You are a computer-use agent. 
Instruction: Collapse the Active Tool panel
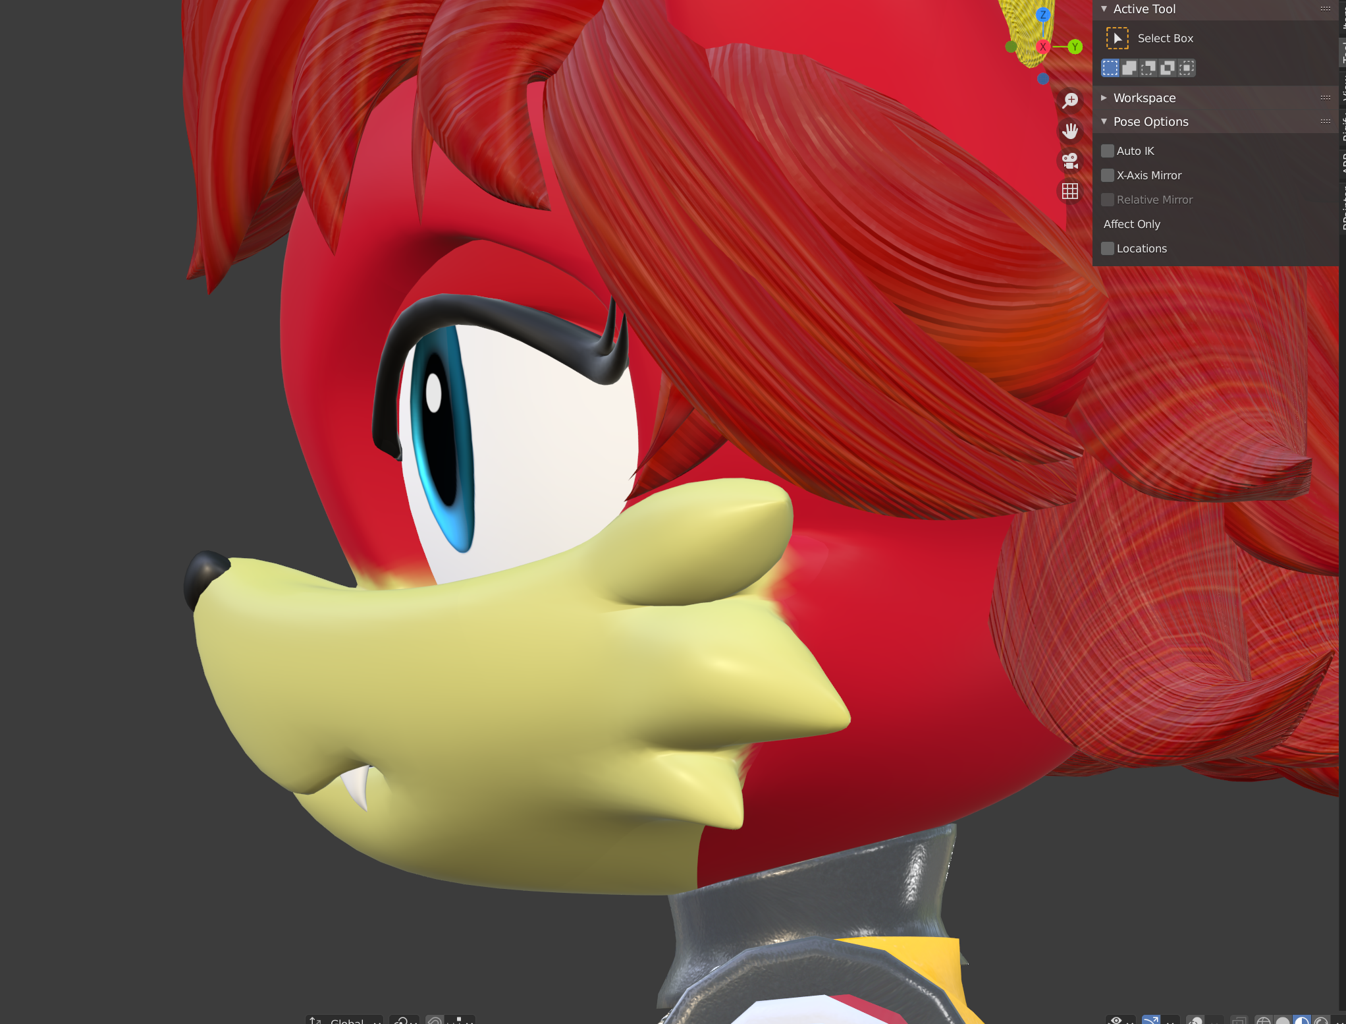(1104, 9)
